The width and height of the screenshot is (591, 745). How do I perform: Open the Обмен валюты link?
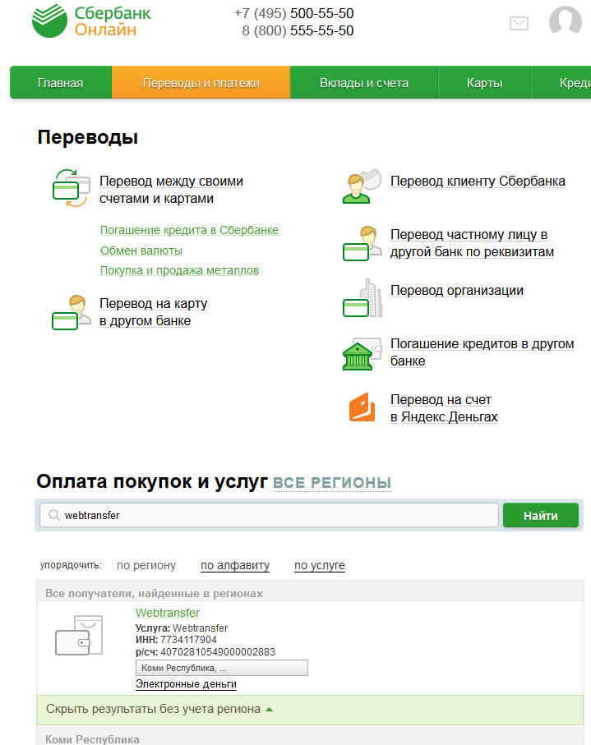coord(141,251)
